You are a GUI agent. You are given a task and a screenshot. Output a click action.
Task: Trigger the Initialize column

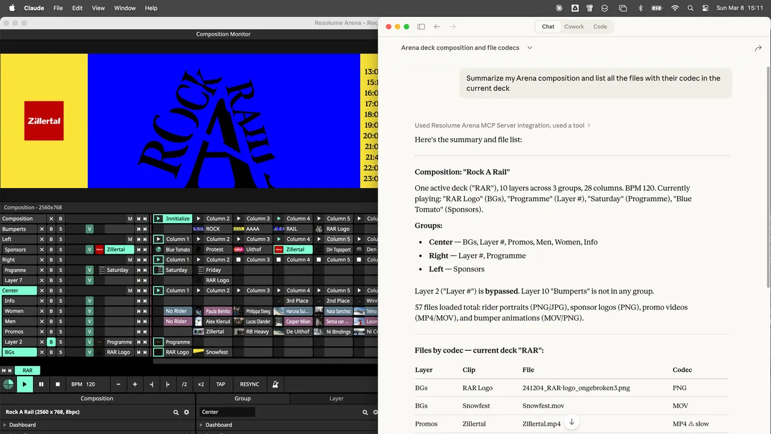point(172,219)
